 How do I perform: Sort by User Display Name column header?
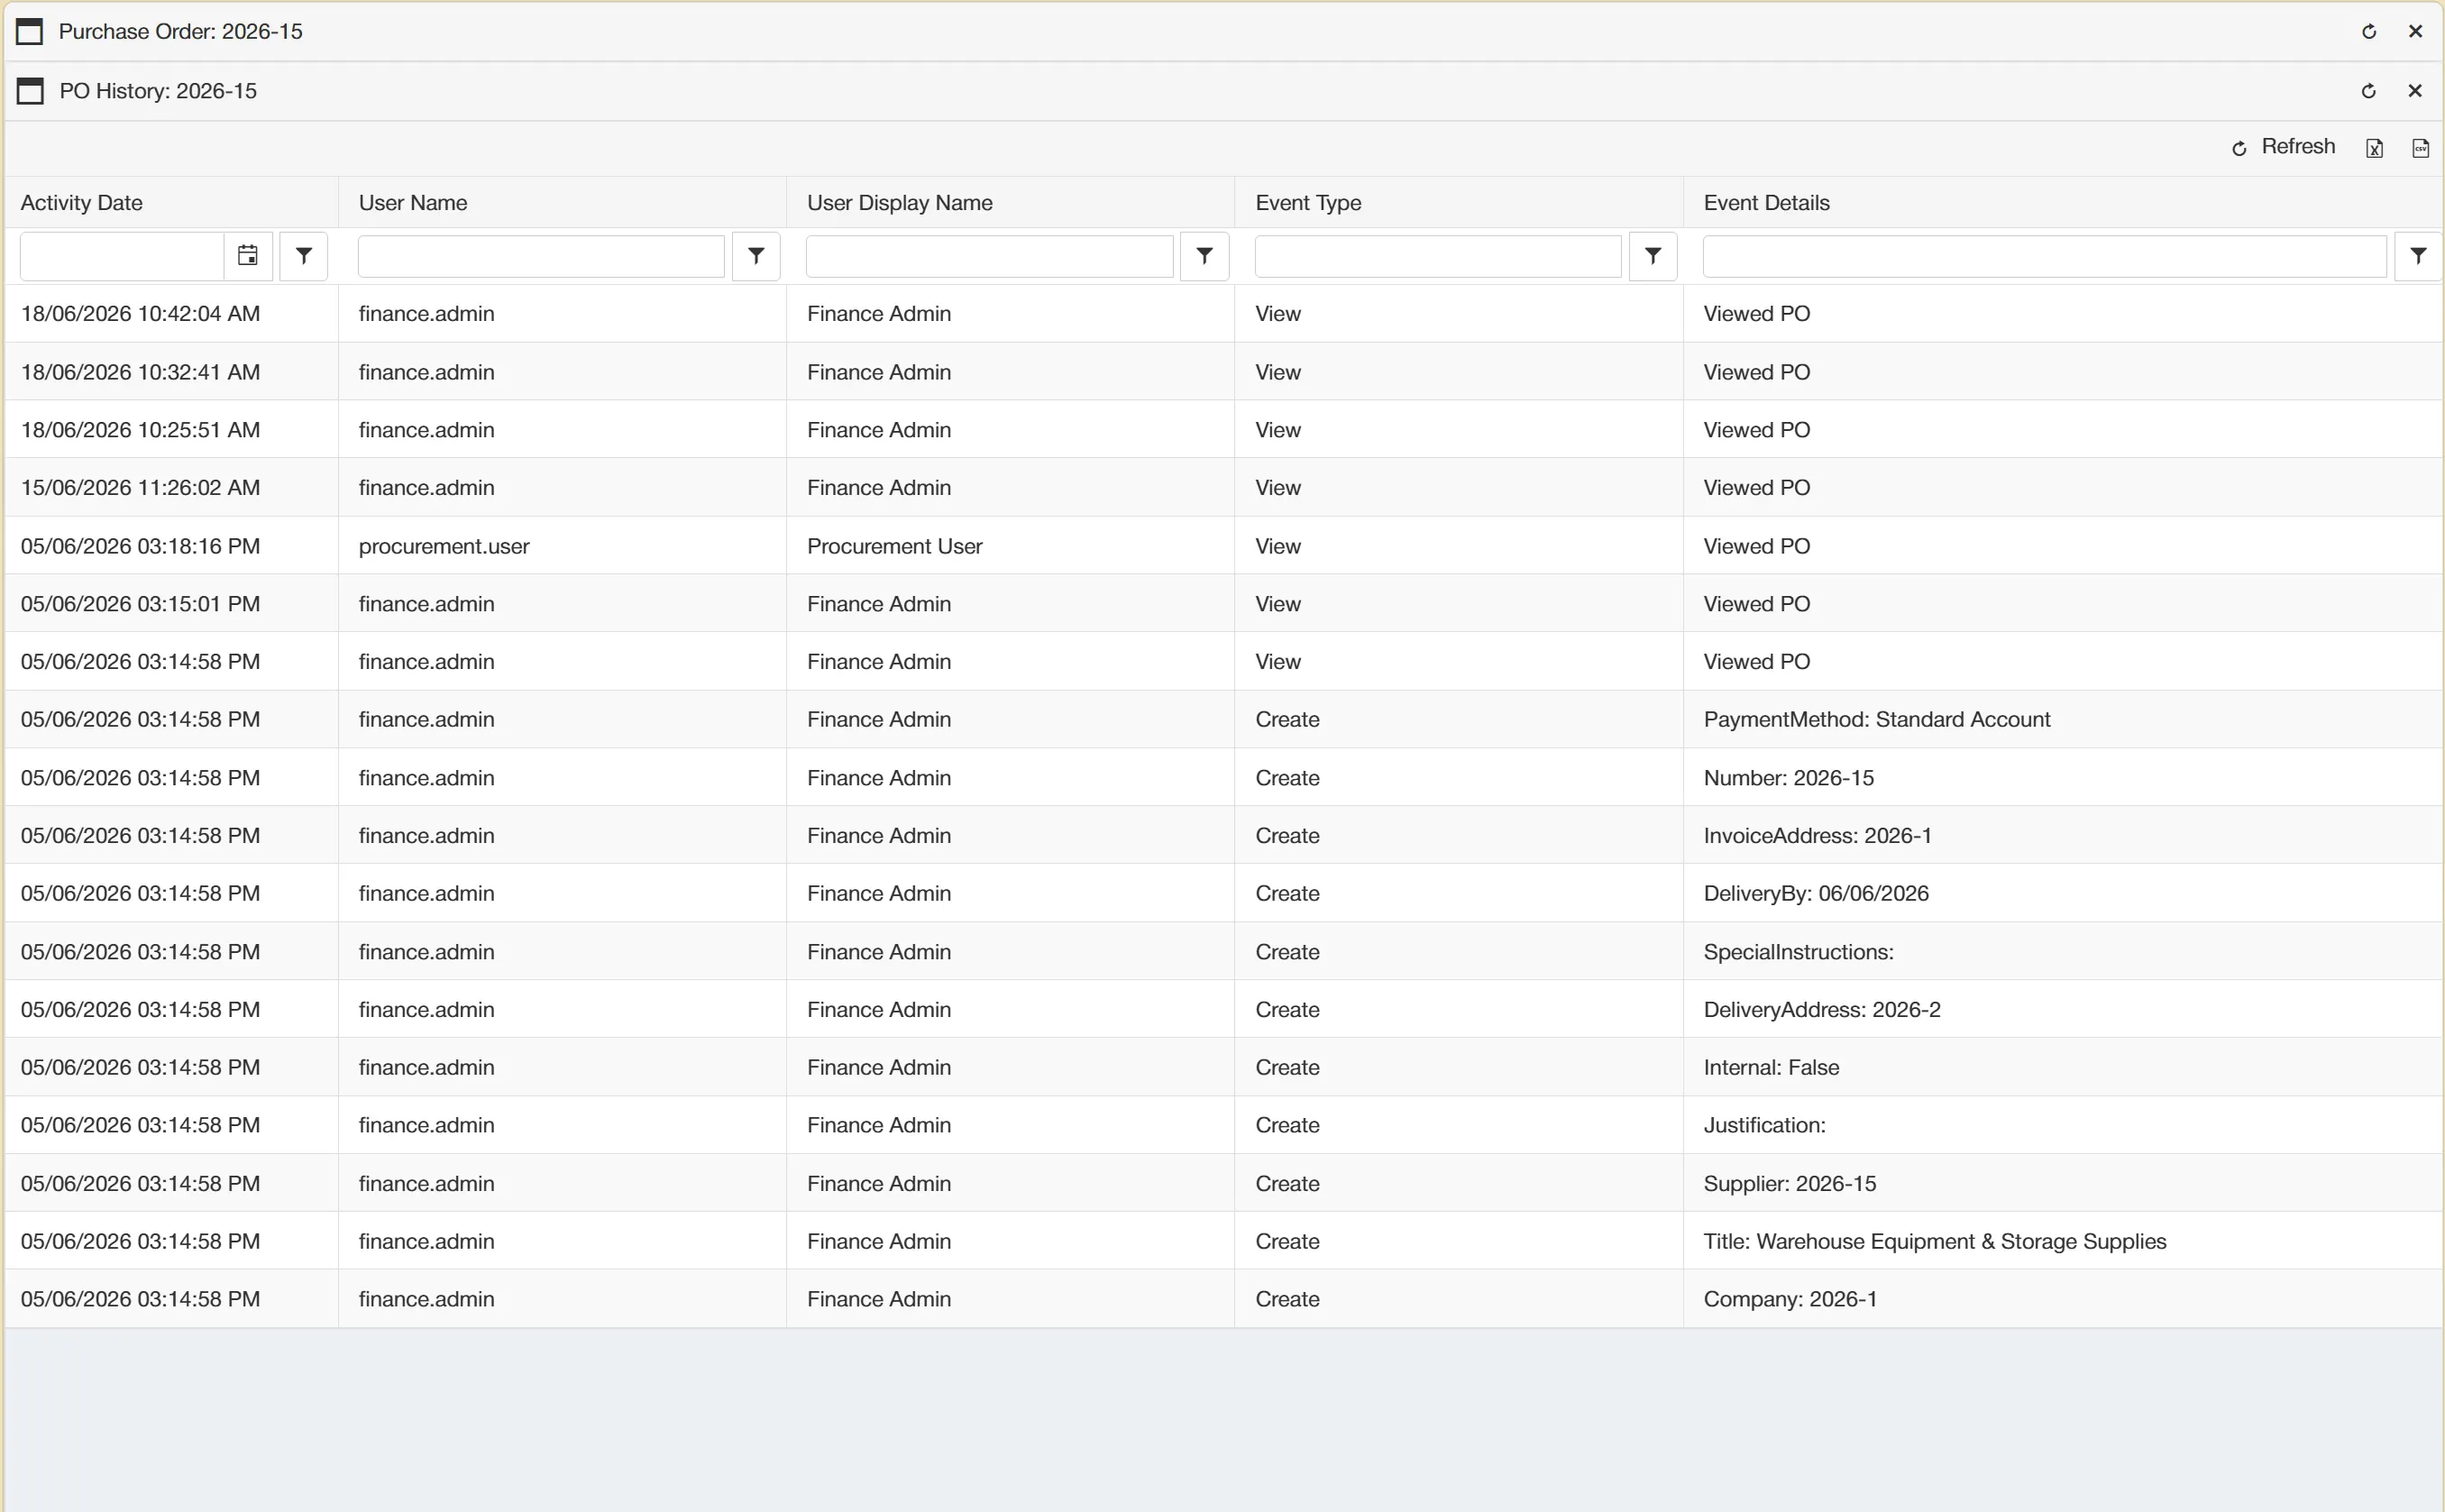(x=900, y=203)
